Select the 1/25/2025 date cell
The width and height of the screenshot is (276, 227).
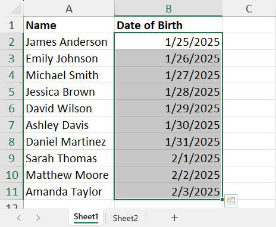pos(168,42)
